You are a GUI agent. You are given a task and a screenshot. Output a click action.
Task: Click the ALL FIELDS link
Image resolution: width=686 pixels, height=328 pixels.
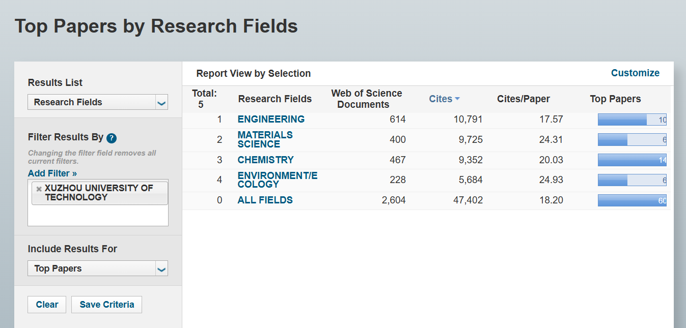click(265, 200)
